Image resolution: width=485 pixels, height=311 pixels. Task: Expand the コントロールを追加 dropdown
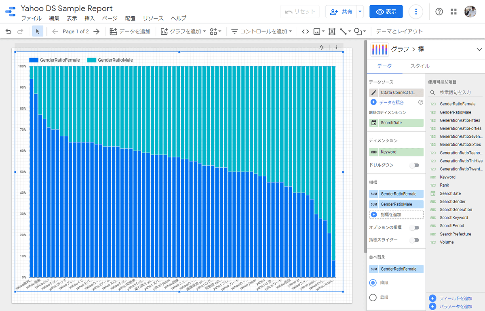click(x=261, y=31)
